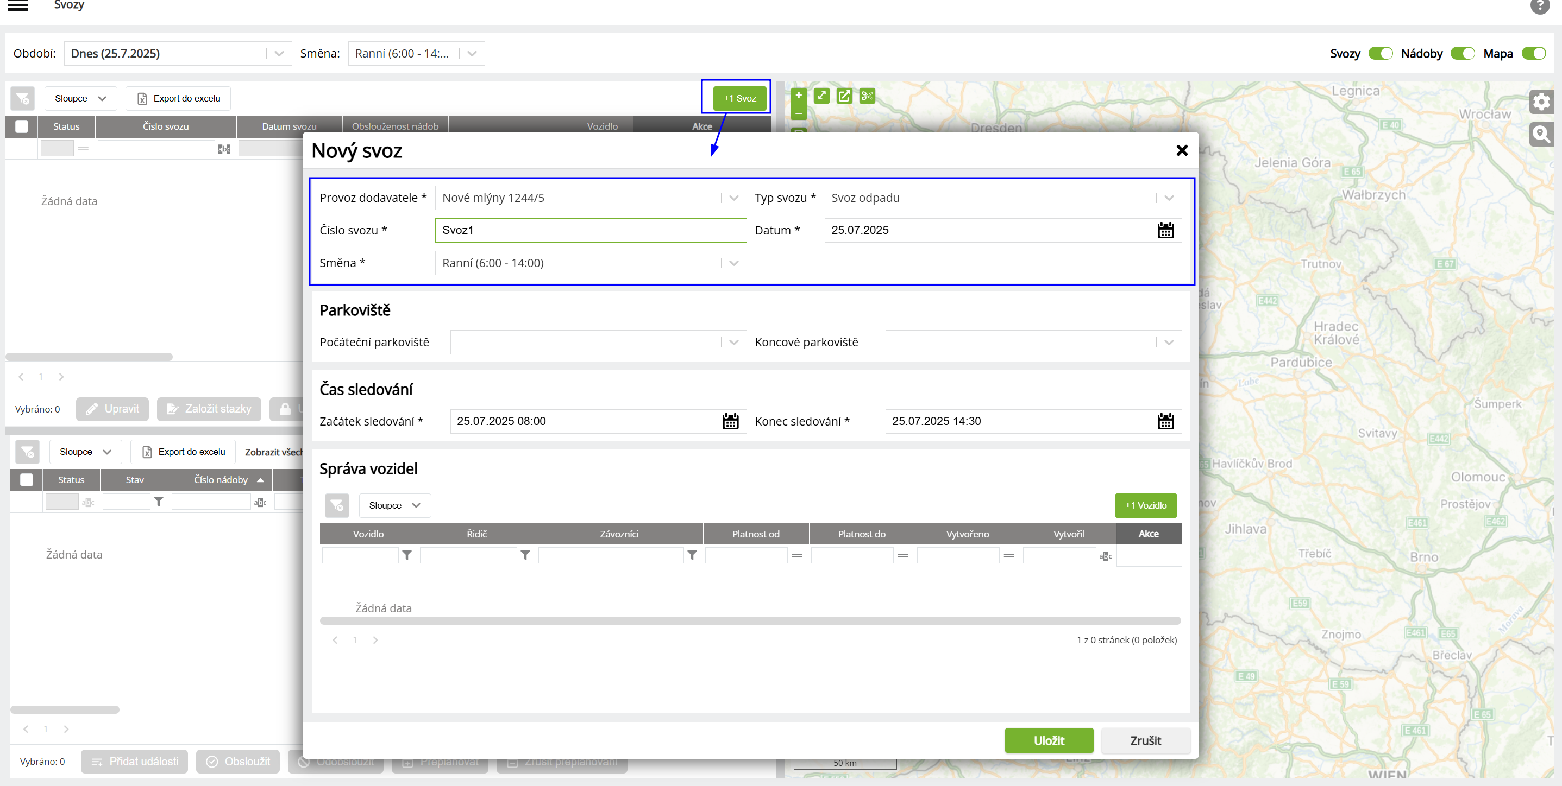The height and width of the screenshot is (786, 1562).
Task: Click the help question mark icon
Action: 1539,6
